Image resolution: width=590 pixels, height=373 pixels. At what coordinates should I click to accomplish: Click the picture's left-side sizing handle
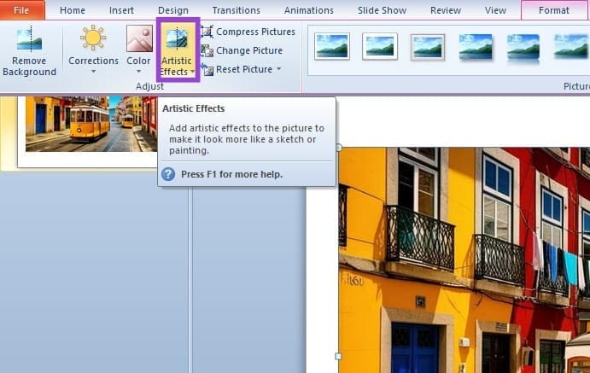click(338, 356)
